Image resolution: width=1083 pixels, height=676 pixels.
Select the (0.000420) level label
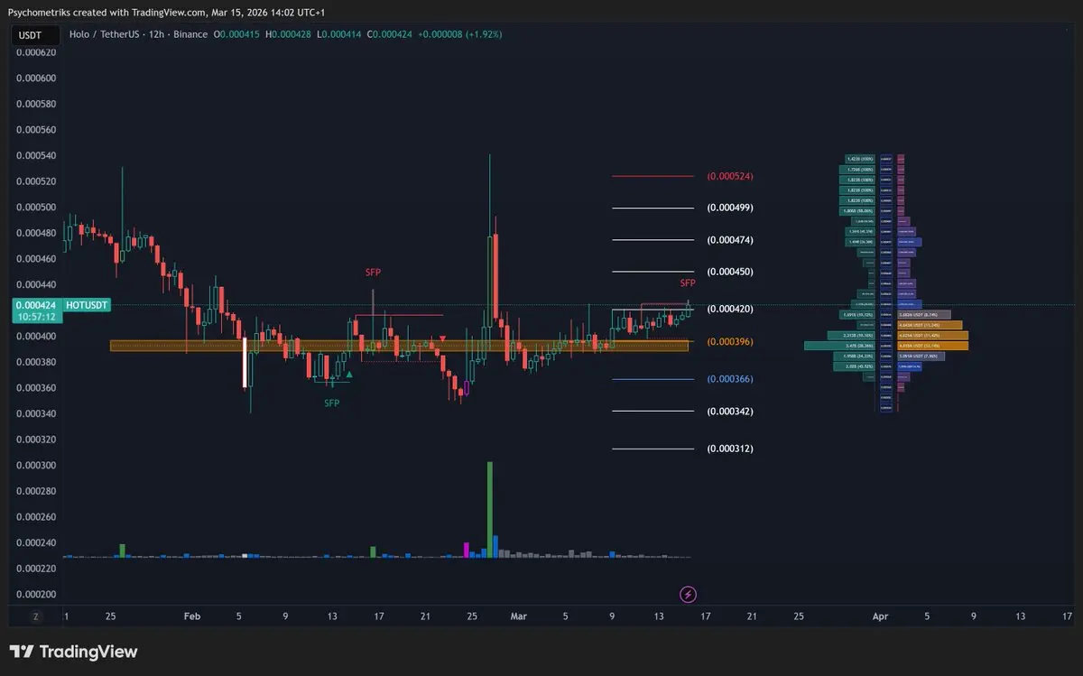(729, 309)
